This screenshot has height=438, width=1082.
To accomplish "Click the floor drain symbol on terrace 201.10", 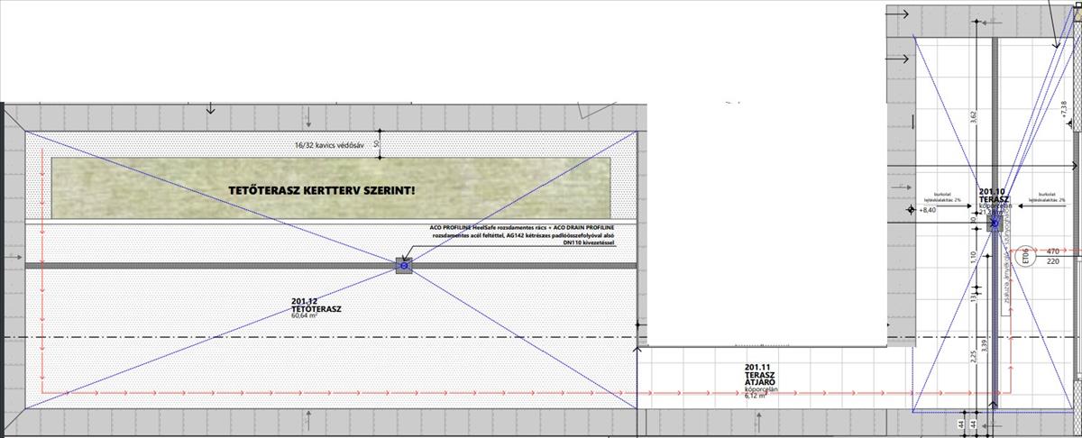I will pyautogui.click(x=995, y=223).
